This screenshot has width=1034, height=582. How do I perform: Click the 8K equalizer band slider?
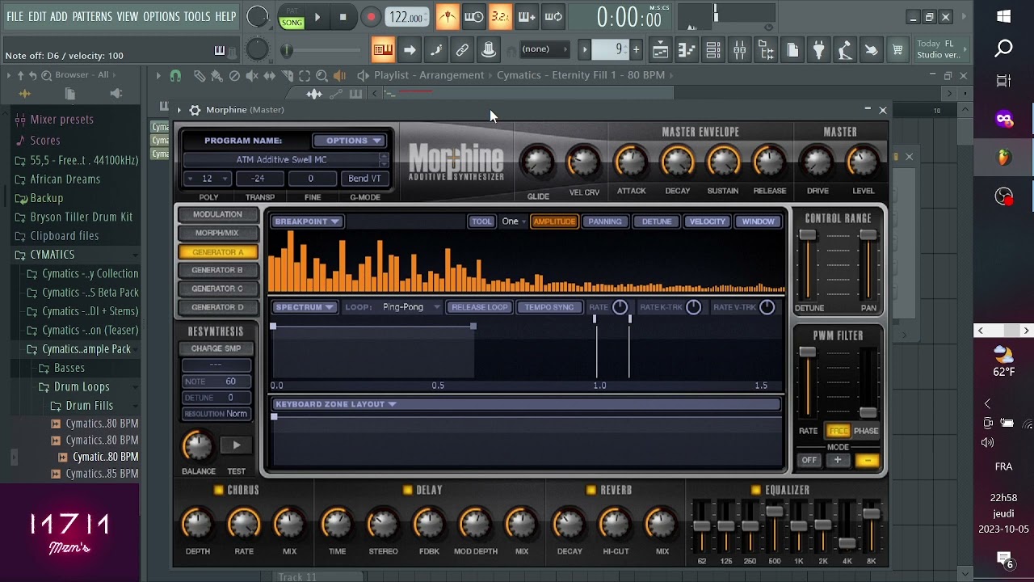coord(871,527)
